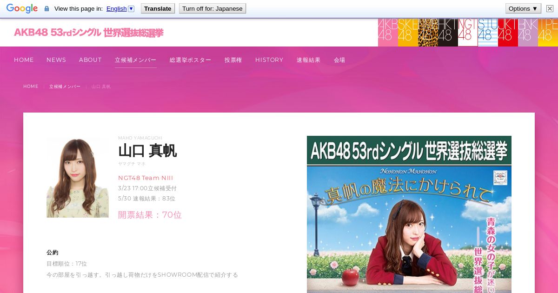558x293 pixels.
Task: Open the ABOUT menu item
Action: pos(90,60)
